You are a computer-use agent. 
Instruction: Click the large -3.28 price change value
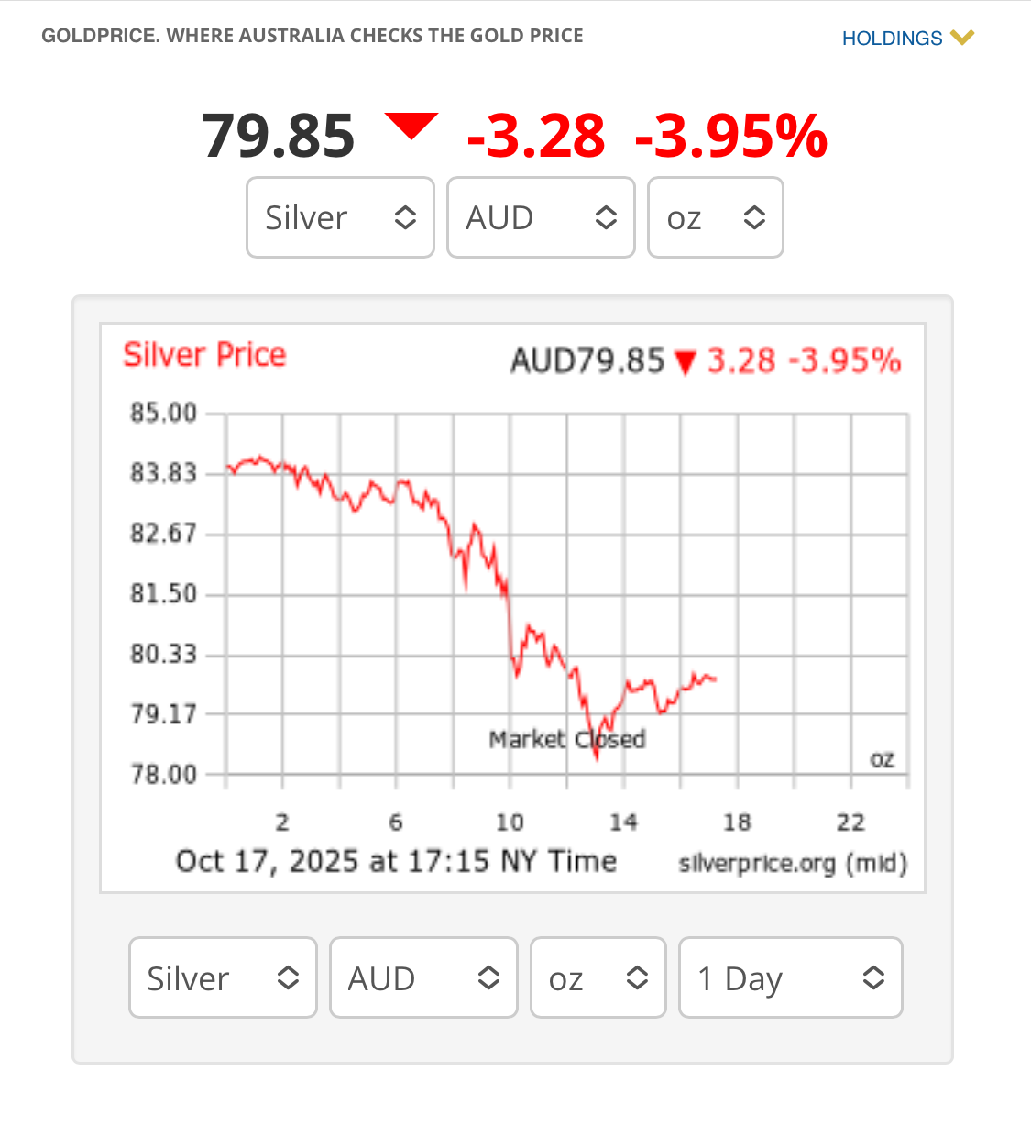(536, 136)
